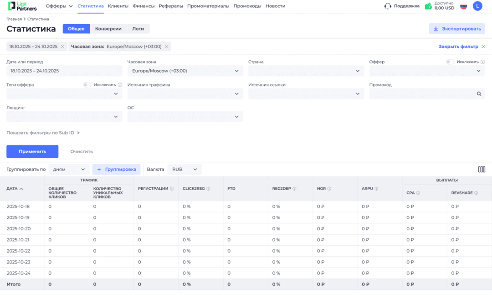Click the Дата или период input field
The width and height of the screenshot is (492, 295).
[x=64, y=71]
